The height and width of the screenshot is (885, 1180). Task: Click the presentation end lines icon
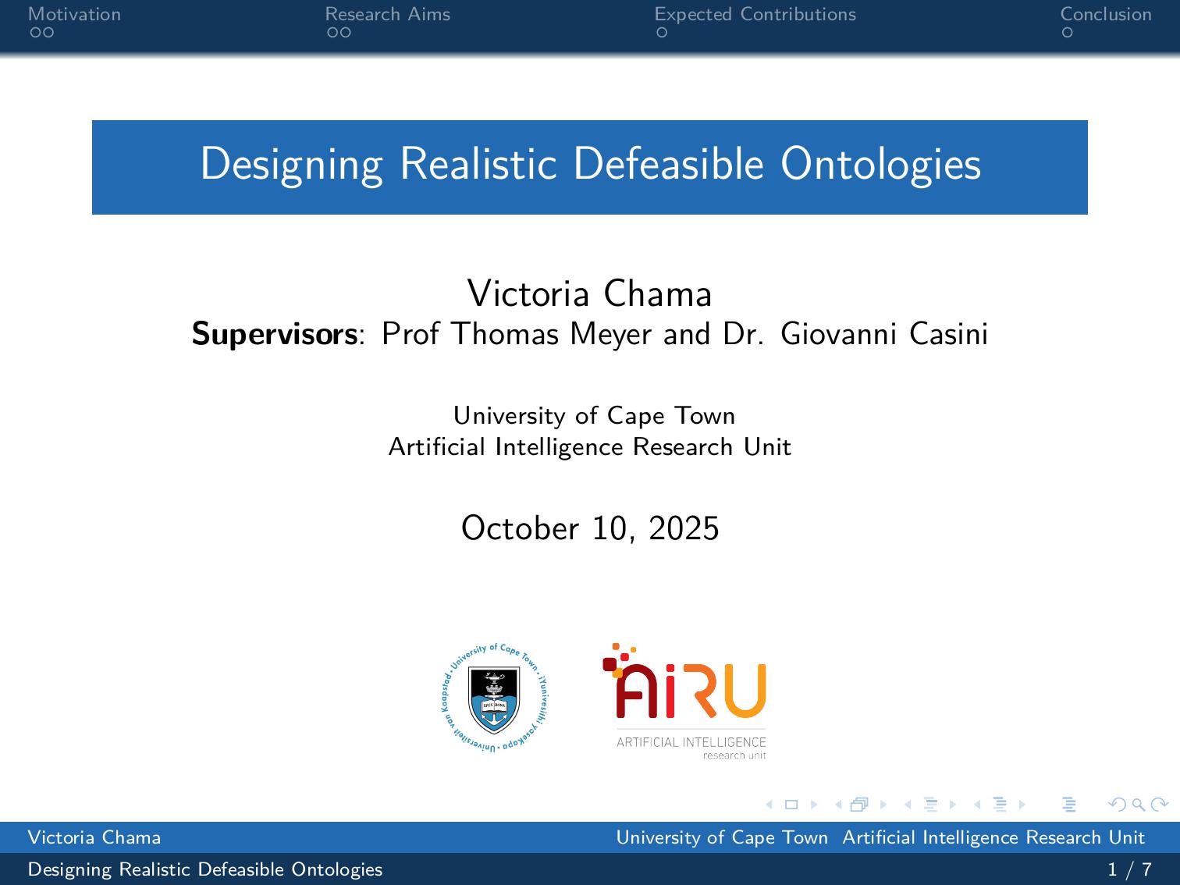point(1069,805)
